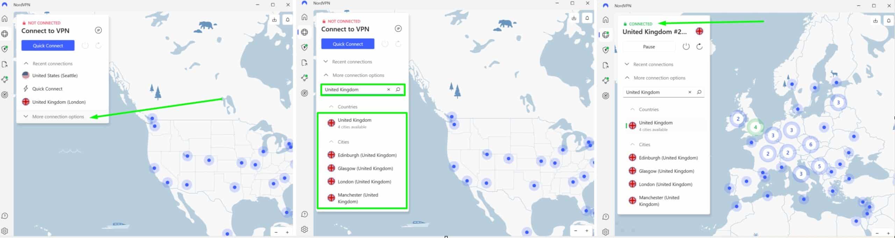Click cluster marker 6 on right map
Screen dimensions: 895x238
click(x=810, y=144)
